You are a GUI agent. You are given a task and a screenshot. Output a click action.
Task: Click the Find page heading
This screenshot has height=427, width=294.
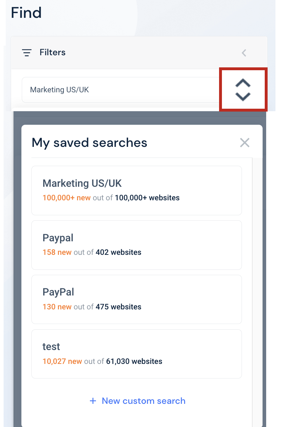[26, 13]
